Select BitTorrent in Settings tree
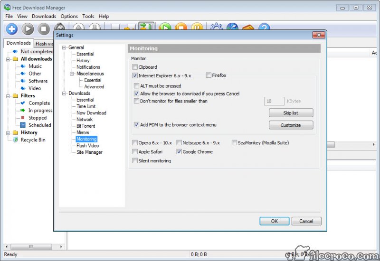Screen dimensions: 380x261 tap(86, 126)
